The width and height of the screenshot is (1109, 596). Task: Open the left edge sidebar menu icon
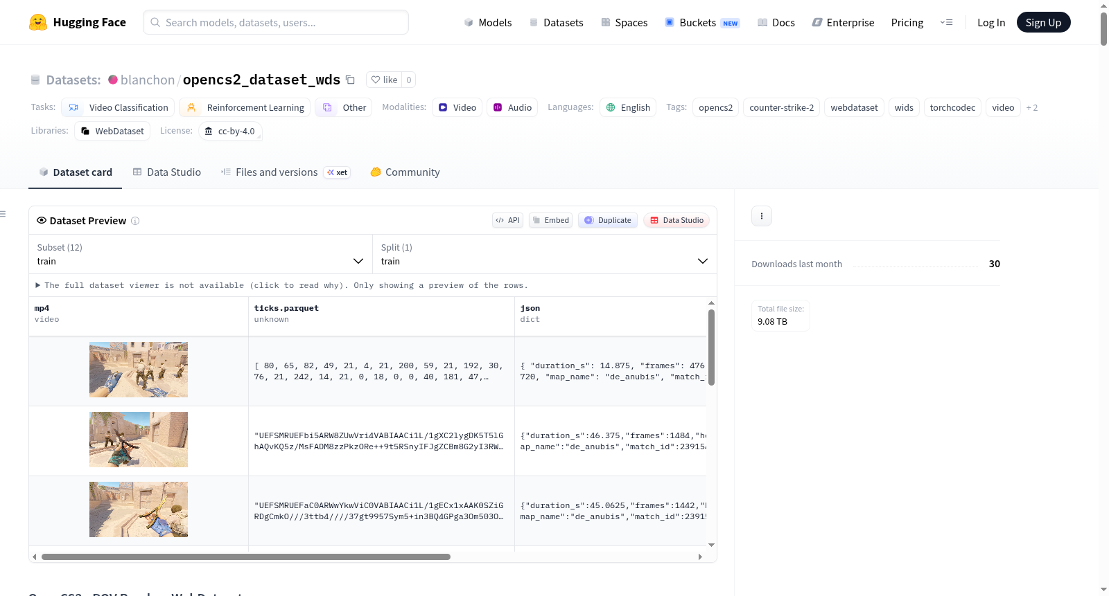coord(3,214)
